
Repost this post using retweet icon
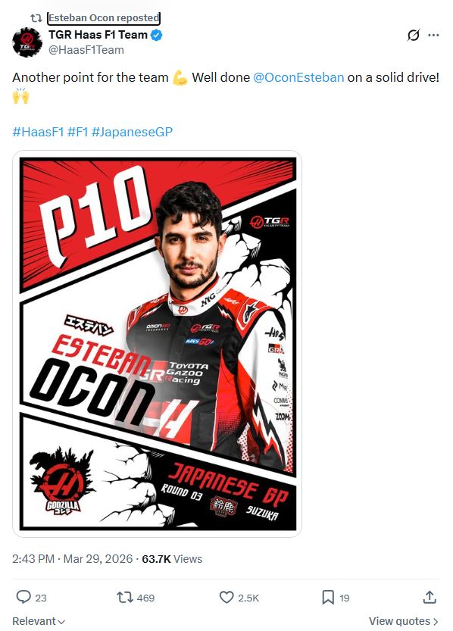coord(124,597)
